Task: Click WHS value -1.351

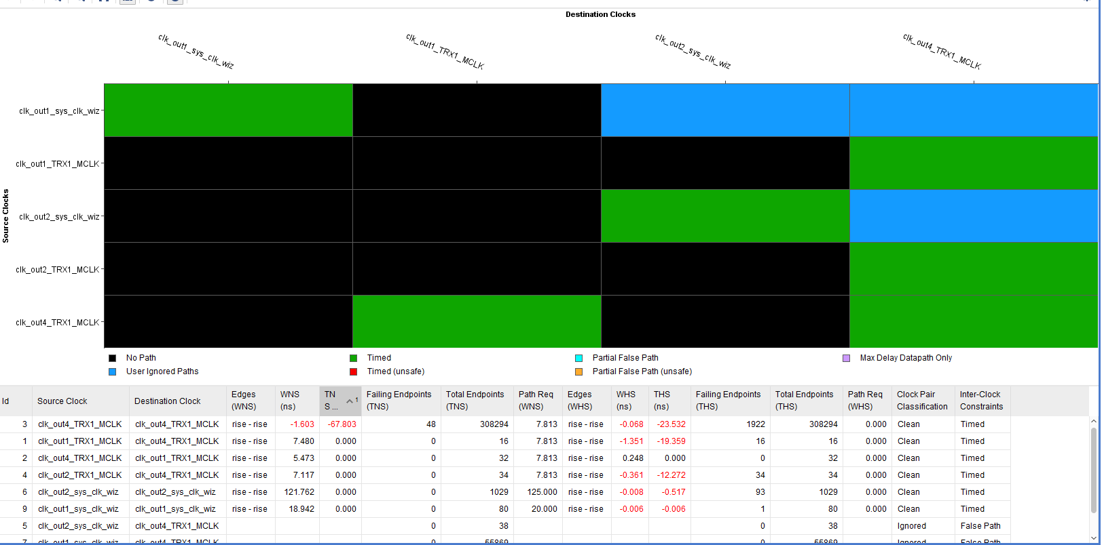Action: coord(631,441)
